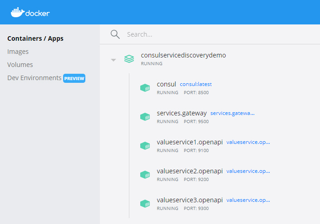Click RUNNING status on the valueservice3.openapi row
The image size is (320, 224).
[167, 209]
